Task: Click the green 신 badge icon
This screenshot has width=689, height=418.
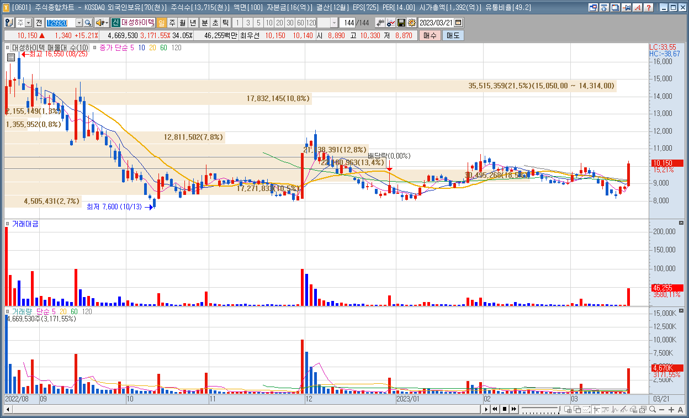Action: tap(115, 23)
